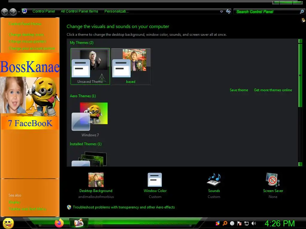Click the 4:26 PM clock
Screen dimensions: 306x229
pyautogui.click(x=280, y=223)
